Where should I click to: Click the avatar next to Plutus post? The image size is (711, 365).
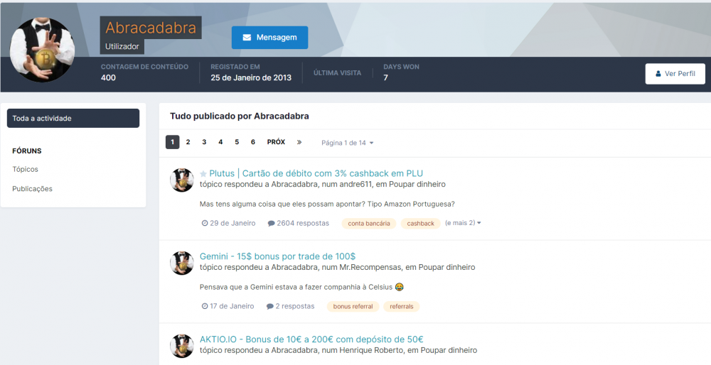tap(182, 180)
